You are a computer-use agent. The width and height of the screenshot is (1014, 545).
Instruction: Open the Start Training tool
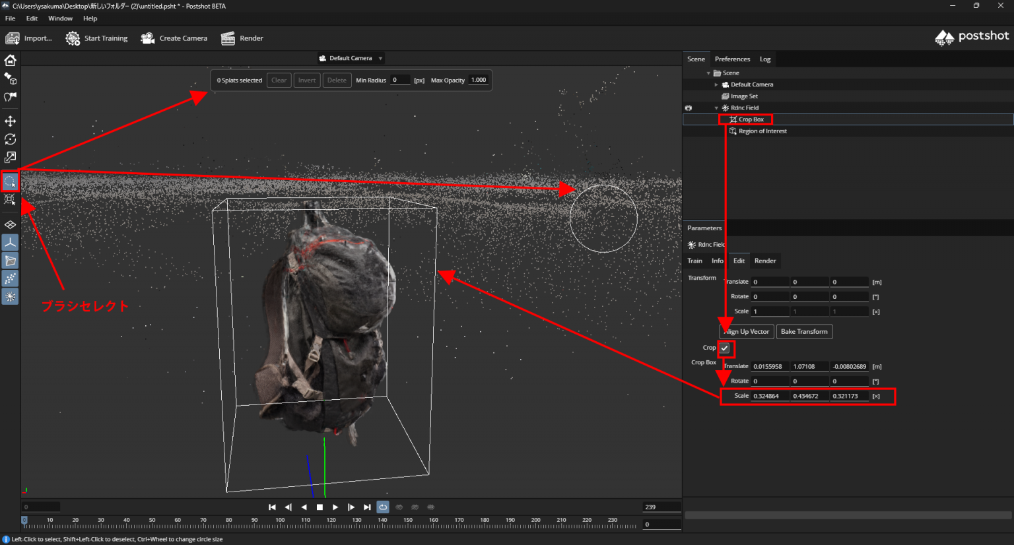pos(96,38)
